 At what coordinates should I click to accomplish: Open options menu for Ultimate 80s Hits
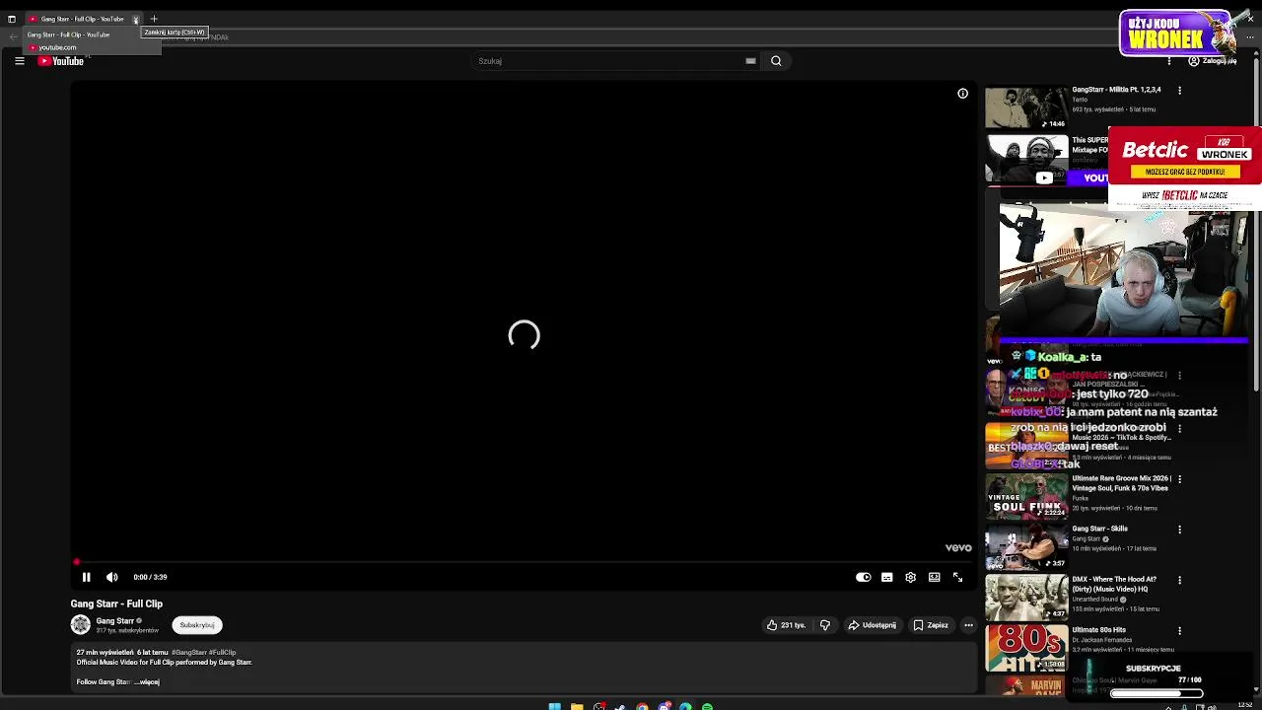[x=1179, y=630]
